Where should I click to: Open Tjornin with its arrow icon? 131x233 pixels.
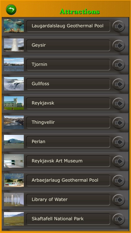tap(119, 65)
